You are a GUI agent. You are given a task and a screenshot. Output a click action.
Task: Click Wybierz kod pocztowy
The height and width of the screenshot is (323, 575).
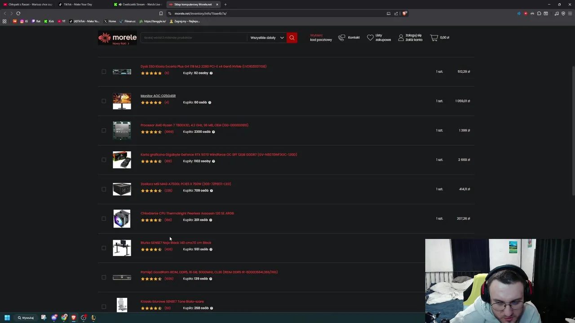point(321,38)
